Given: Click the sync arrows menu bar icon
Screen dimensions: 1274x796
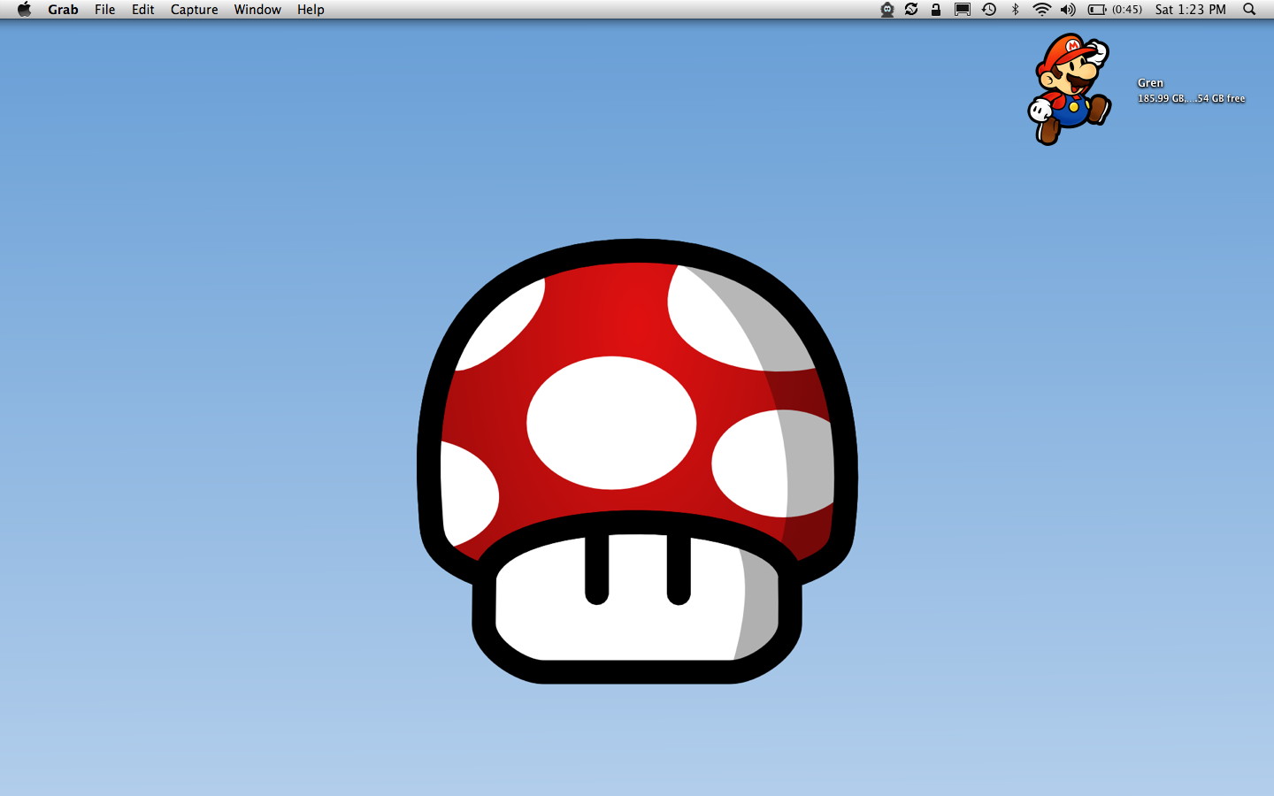Looking at the screenshot, I should (911, 10).
